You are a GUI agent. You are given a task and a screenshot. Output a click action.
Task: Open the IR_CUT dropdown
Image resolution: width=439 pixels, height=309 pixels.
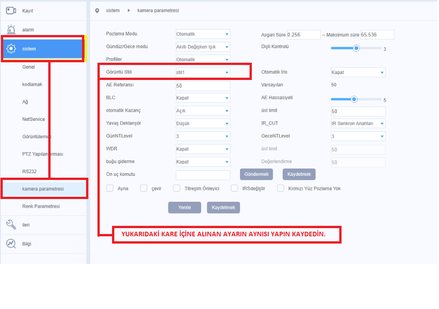[357, 124]
